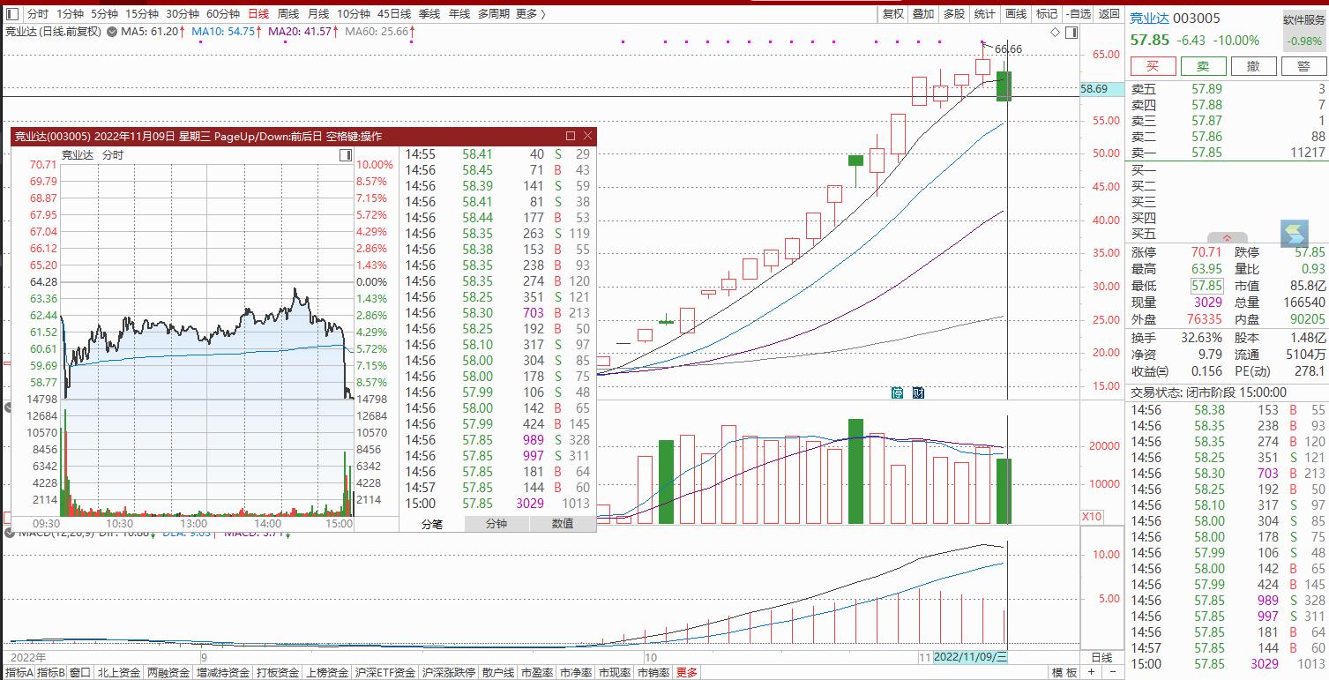Expand the MACD indicator panel arrow

[x=10, y=533]
